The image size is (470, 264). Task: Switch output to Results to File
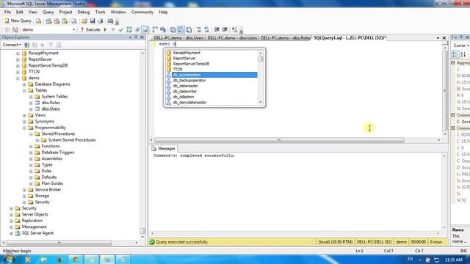[x=189, y=29]
